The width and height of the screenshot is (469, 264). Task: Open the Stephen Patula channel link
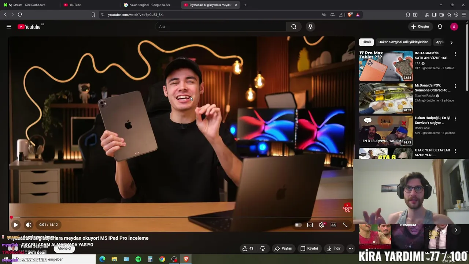tap(425, 96)
